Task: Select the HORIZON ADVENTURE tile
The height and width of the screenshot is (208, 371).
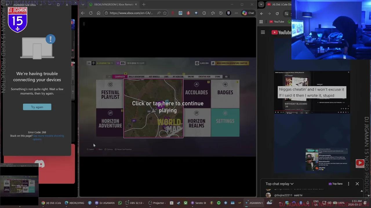Action: coord(110,122)
